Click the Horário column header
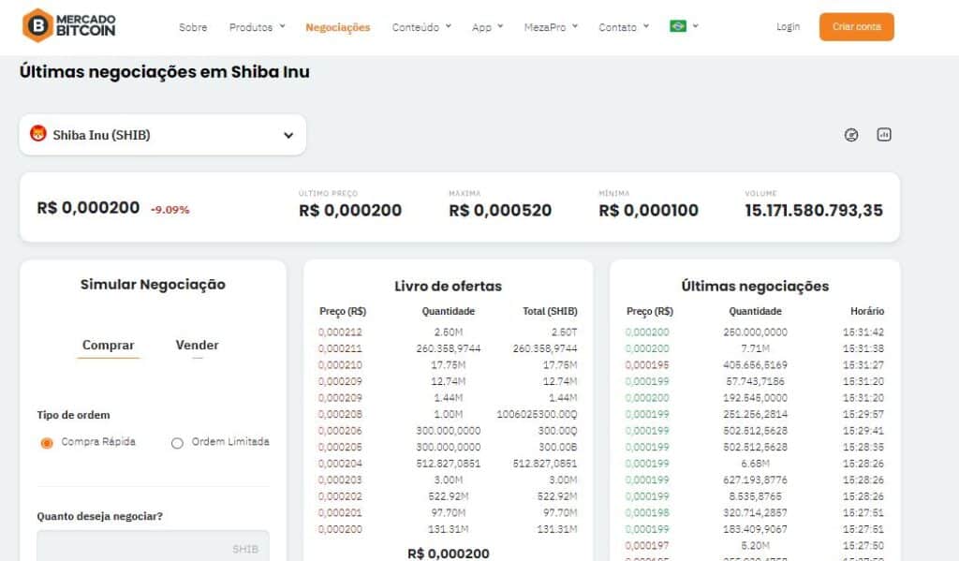959x561 pixels. [866, 311]
